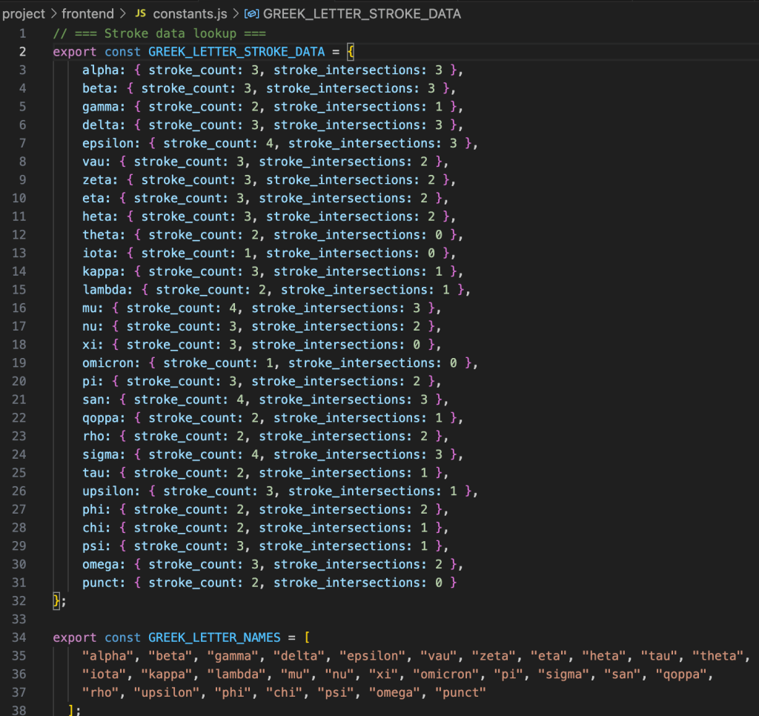Click the closing brace on line 32
The height and width of the screenshot is (716, 759).
[x=56, y=600]
